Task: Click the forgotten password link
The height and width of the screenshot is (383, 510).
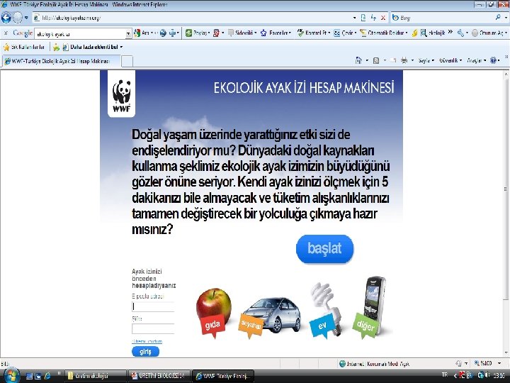Action: pyautogui.click(x=147, y=341)
